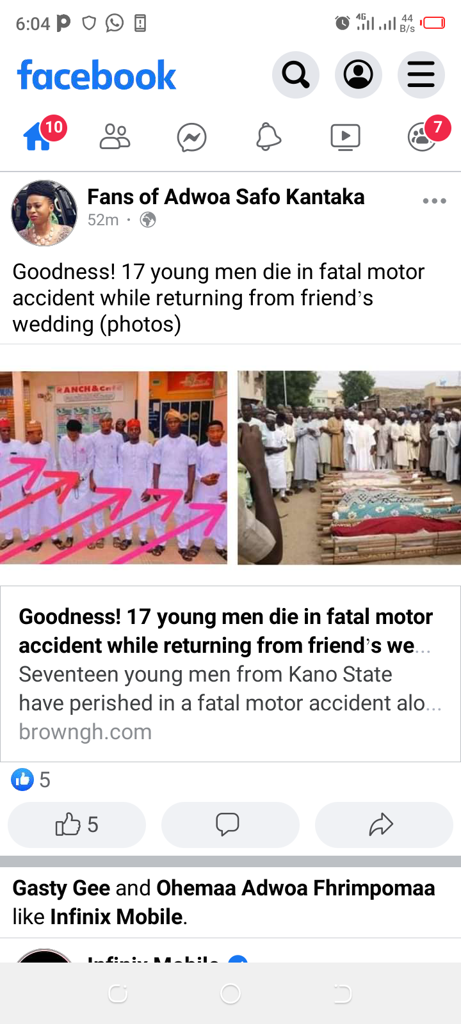Open the browngh.com article link
The image size is (461, 1024).
[230, 674]
